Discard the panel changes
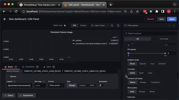The width and height of the screenshot is (179, 100). click(x=150, y=19)
